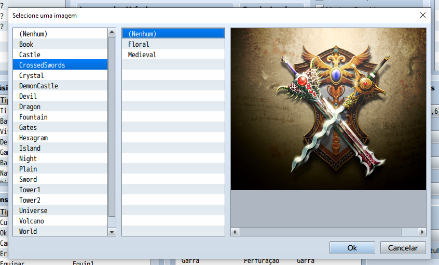
Task: Select DemonCastle in the image list
Action: click(60, 86)
